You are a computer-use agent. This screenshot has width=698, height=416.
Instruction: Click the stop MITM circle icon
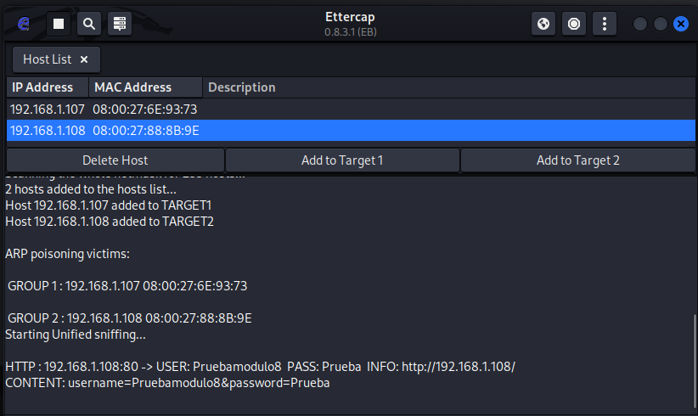574,24
